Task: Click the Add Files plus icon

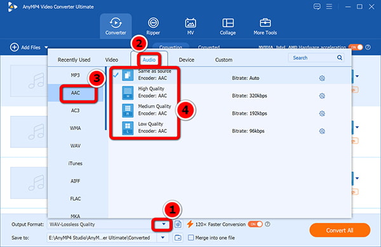Action: [x=15, y=48]
